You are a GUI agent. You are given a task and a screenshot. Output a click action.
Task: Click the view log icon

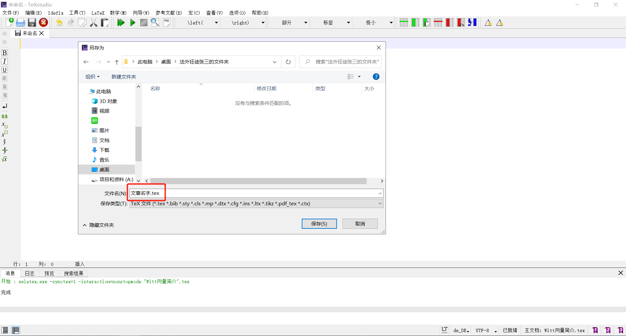pyautogui.click(x=167, y=22)
